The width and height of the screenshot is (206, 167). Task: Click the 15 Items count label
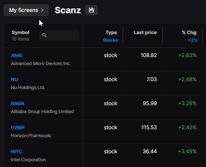click(20, 39)
